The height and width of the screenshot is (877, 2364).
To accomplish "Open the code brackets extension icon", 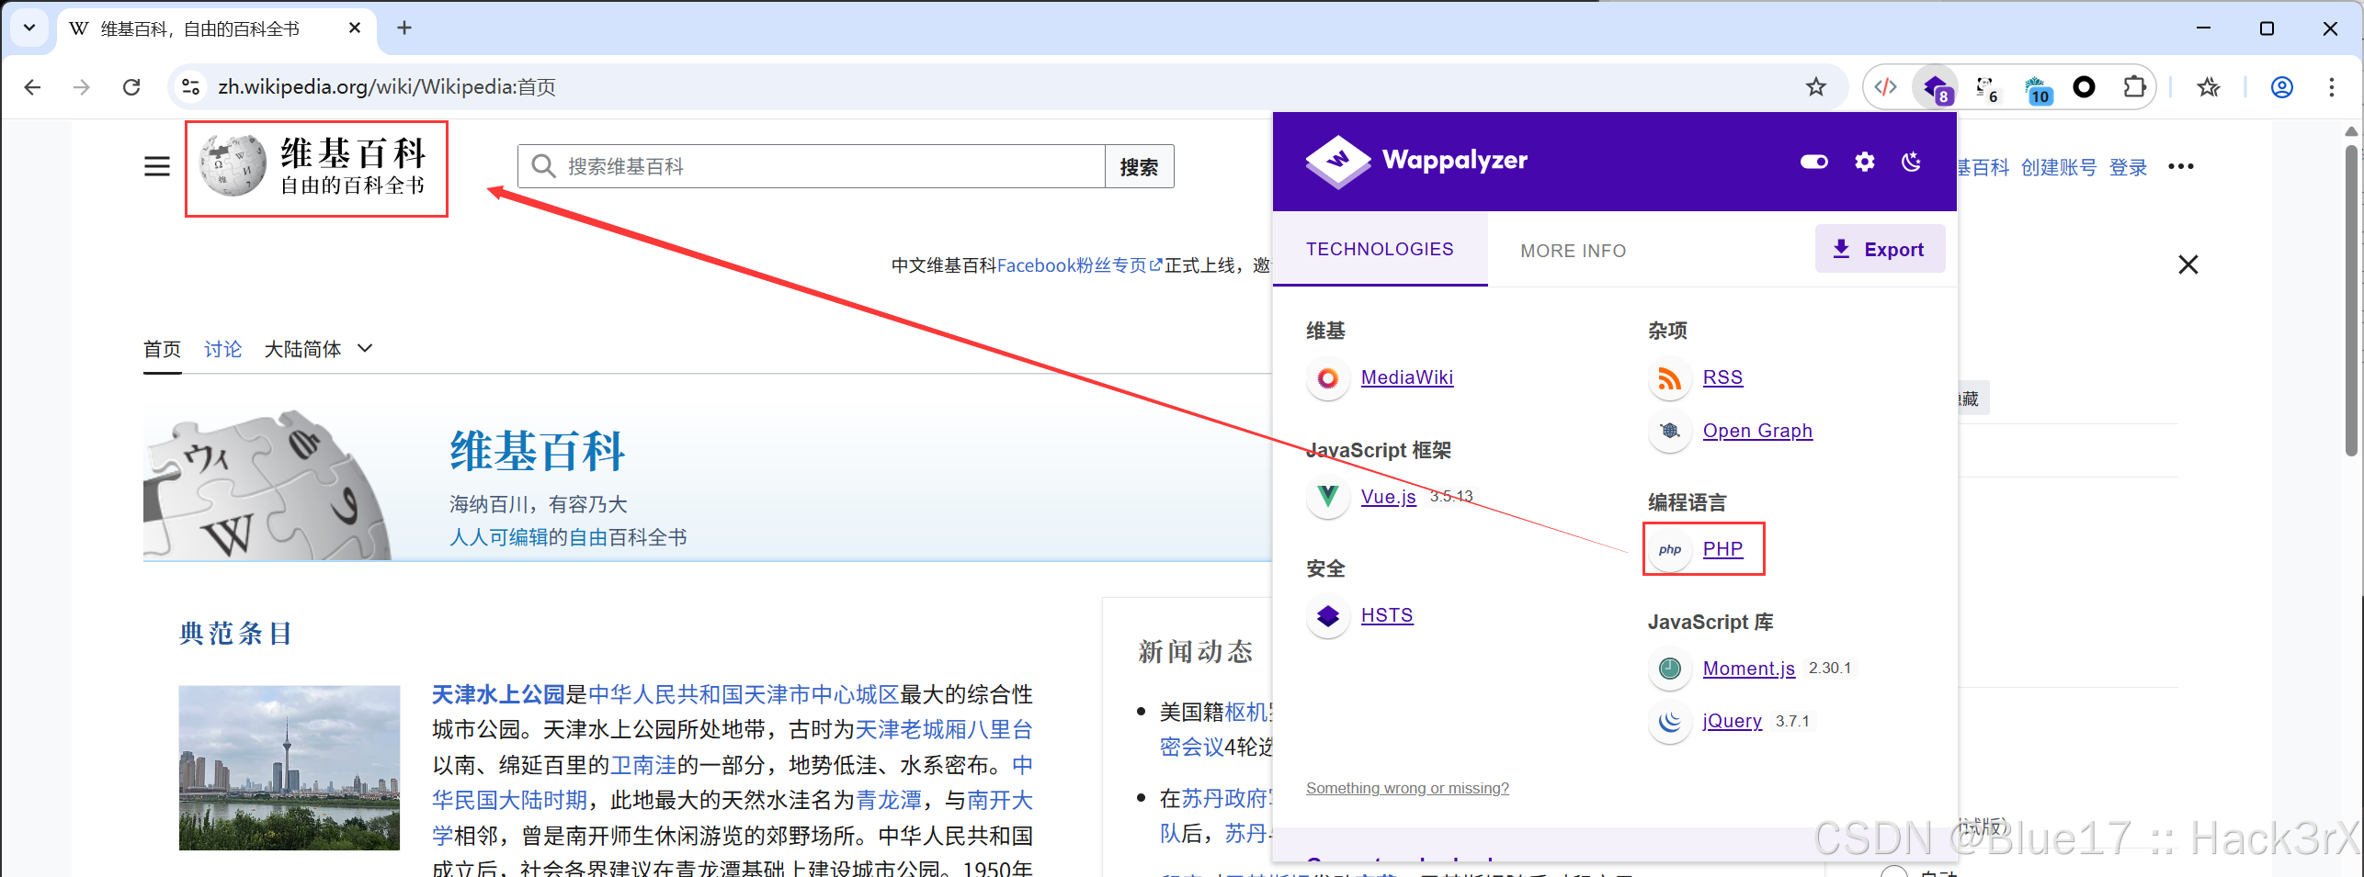I will tap(1885, 87).
